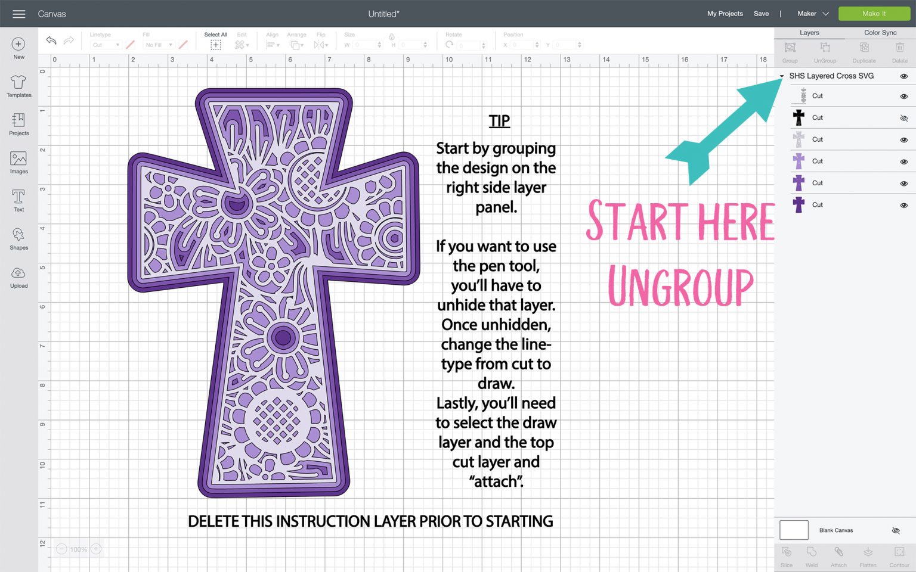Screen dimensions: 916x572
Task: Select the New icon in left sidebar
Action: click(x=18, y=48)
